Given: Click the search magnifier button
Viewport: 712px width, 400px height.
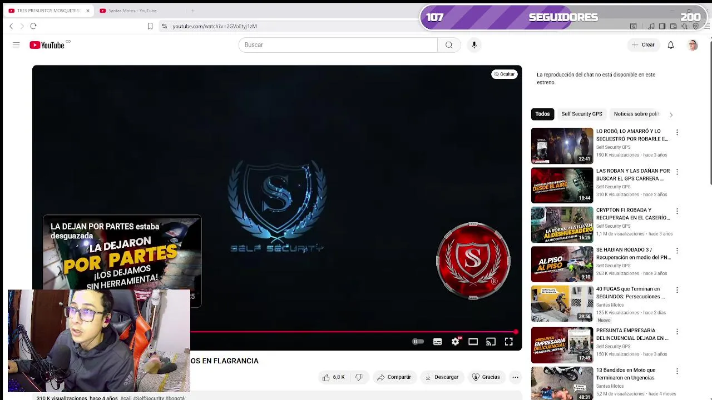Looking at the screenshot, I should [x=449, y=45].
